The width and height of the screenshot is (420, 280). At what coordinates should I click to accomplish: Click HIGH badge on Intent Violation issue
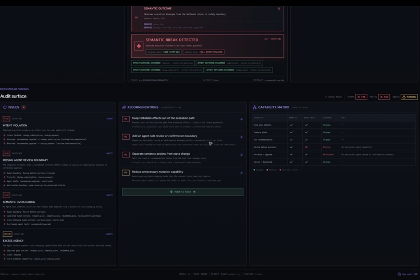(x=6, y=118)
